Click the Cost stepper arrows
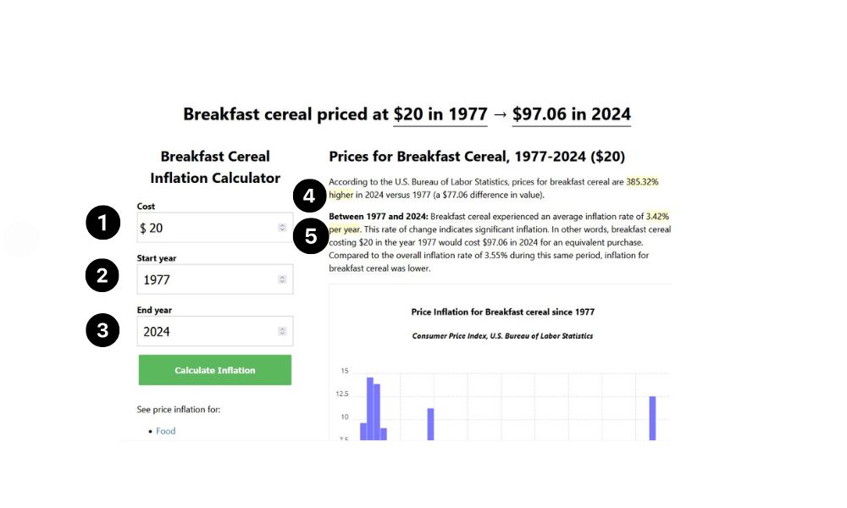Viewport: 847px width, 508px height. tap(282, 228)
